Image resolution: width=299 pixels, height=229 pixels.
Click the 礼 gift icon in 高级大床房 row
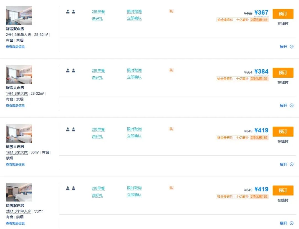coord(171,129)
